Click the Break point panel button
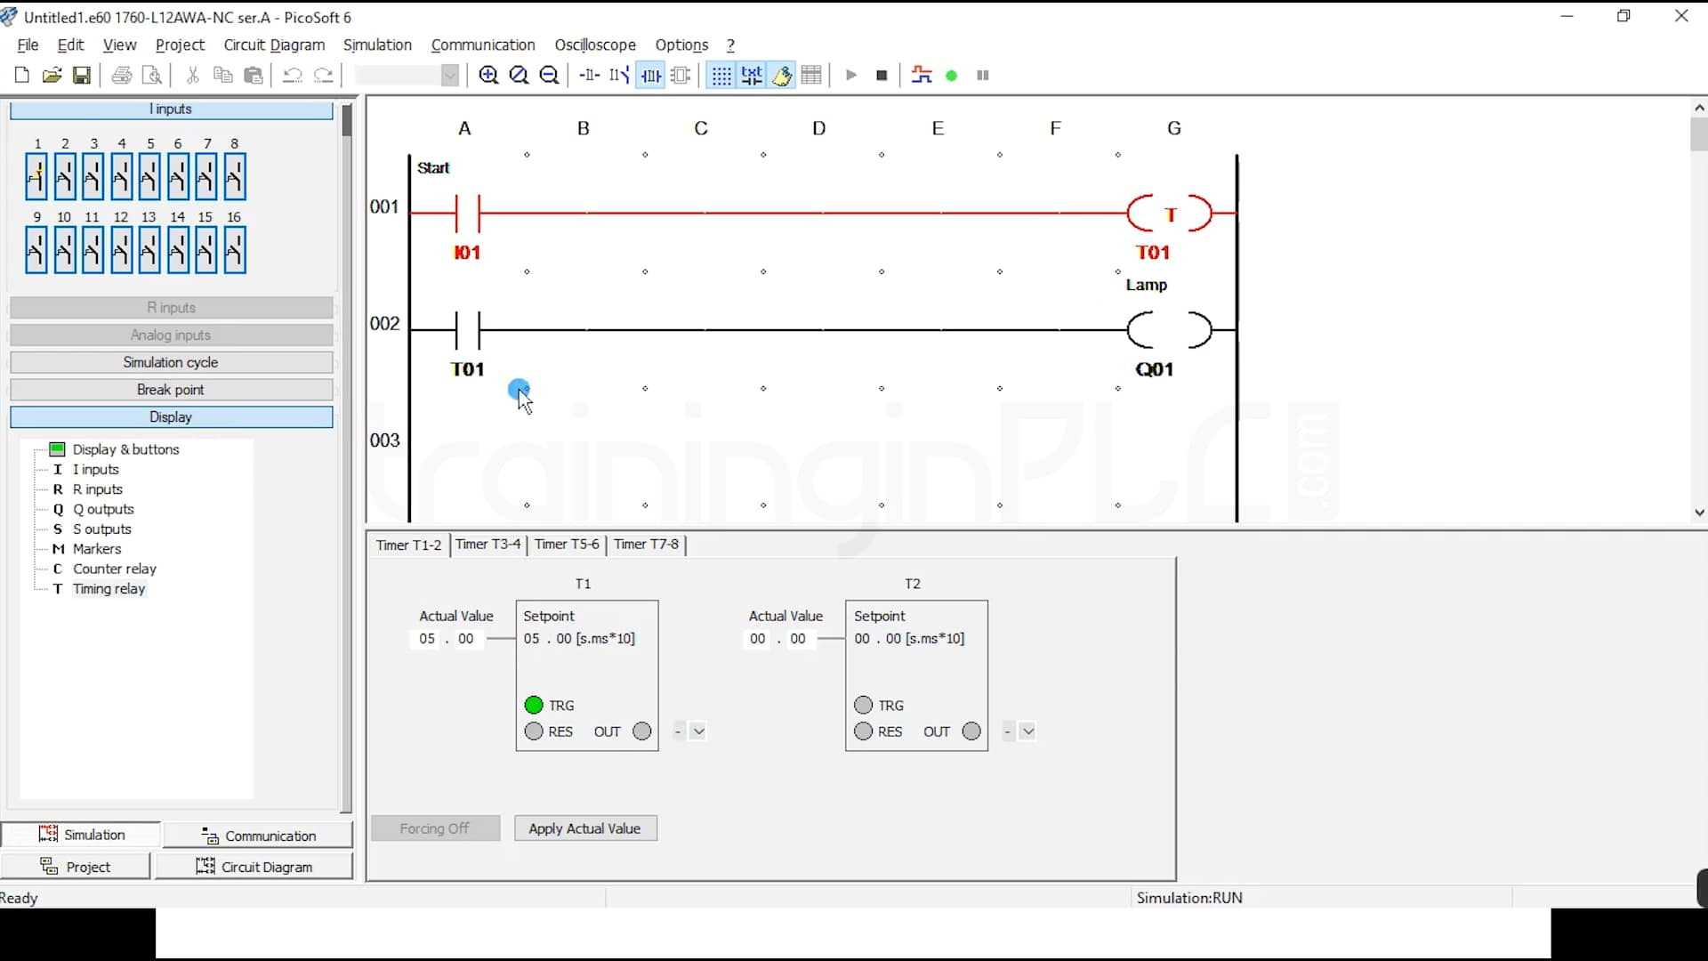The width and height of the screenshot is (1708, 961). (171, 389)
